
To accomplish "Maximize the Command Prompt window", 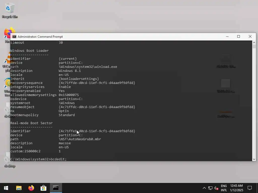I will click(239, 37).
